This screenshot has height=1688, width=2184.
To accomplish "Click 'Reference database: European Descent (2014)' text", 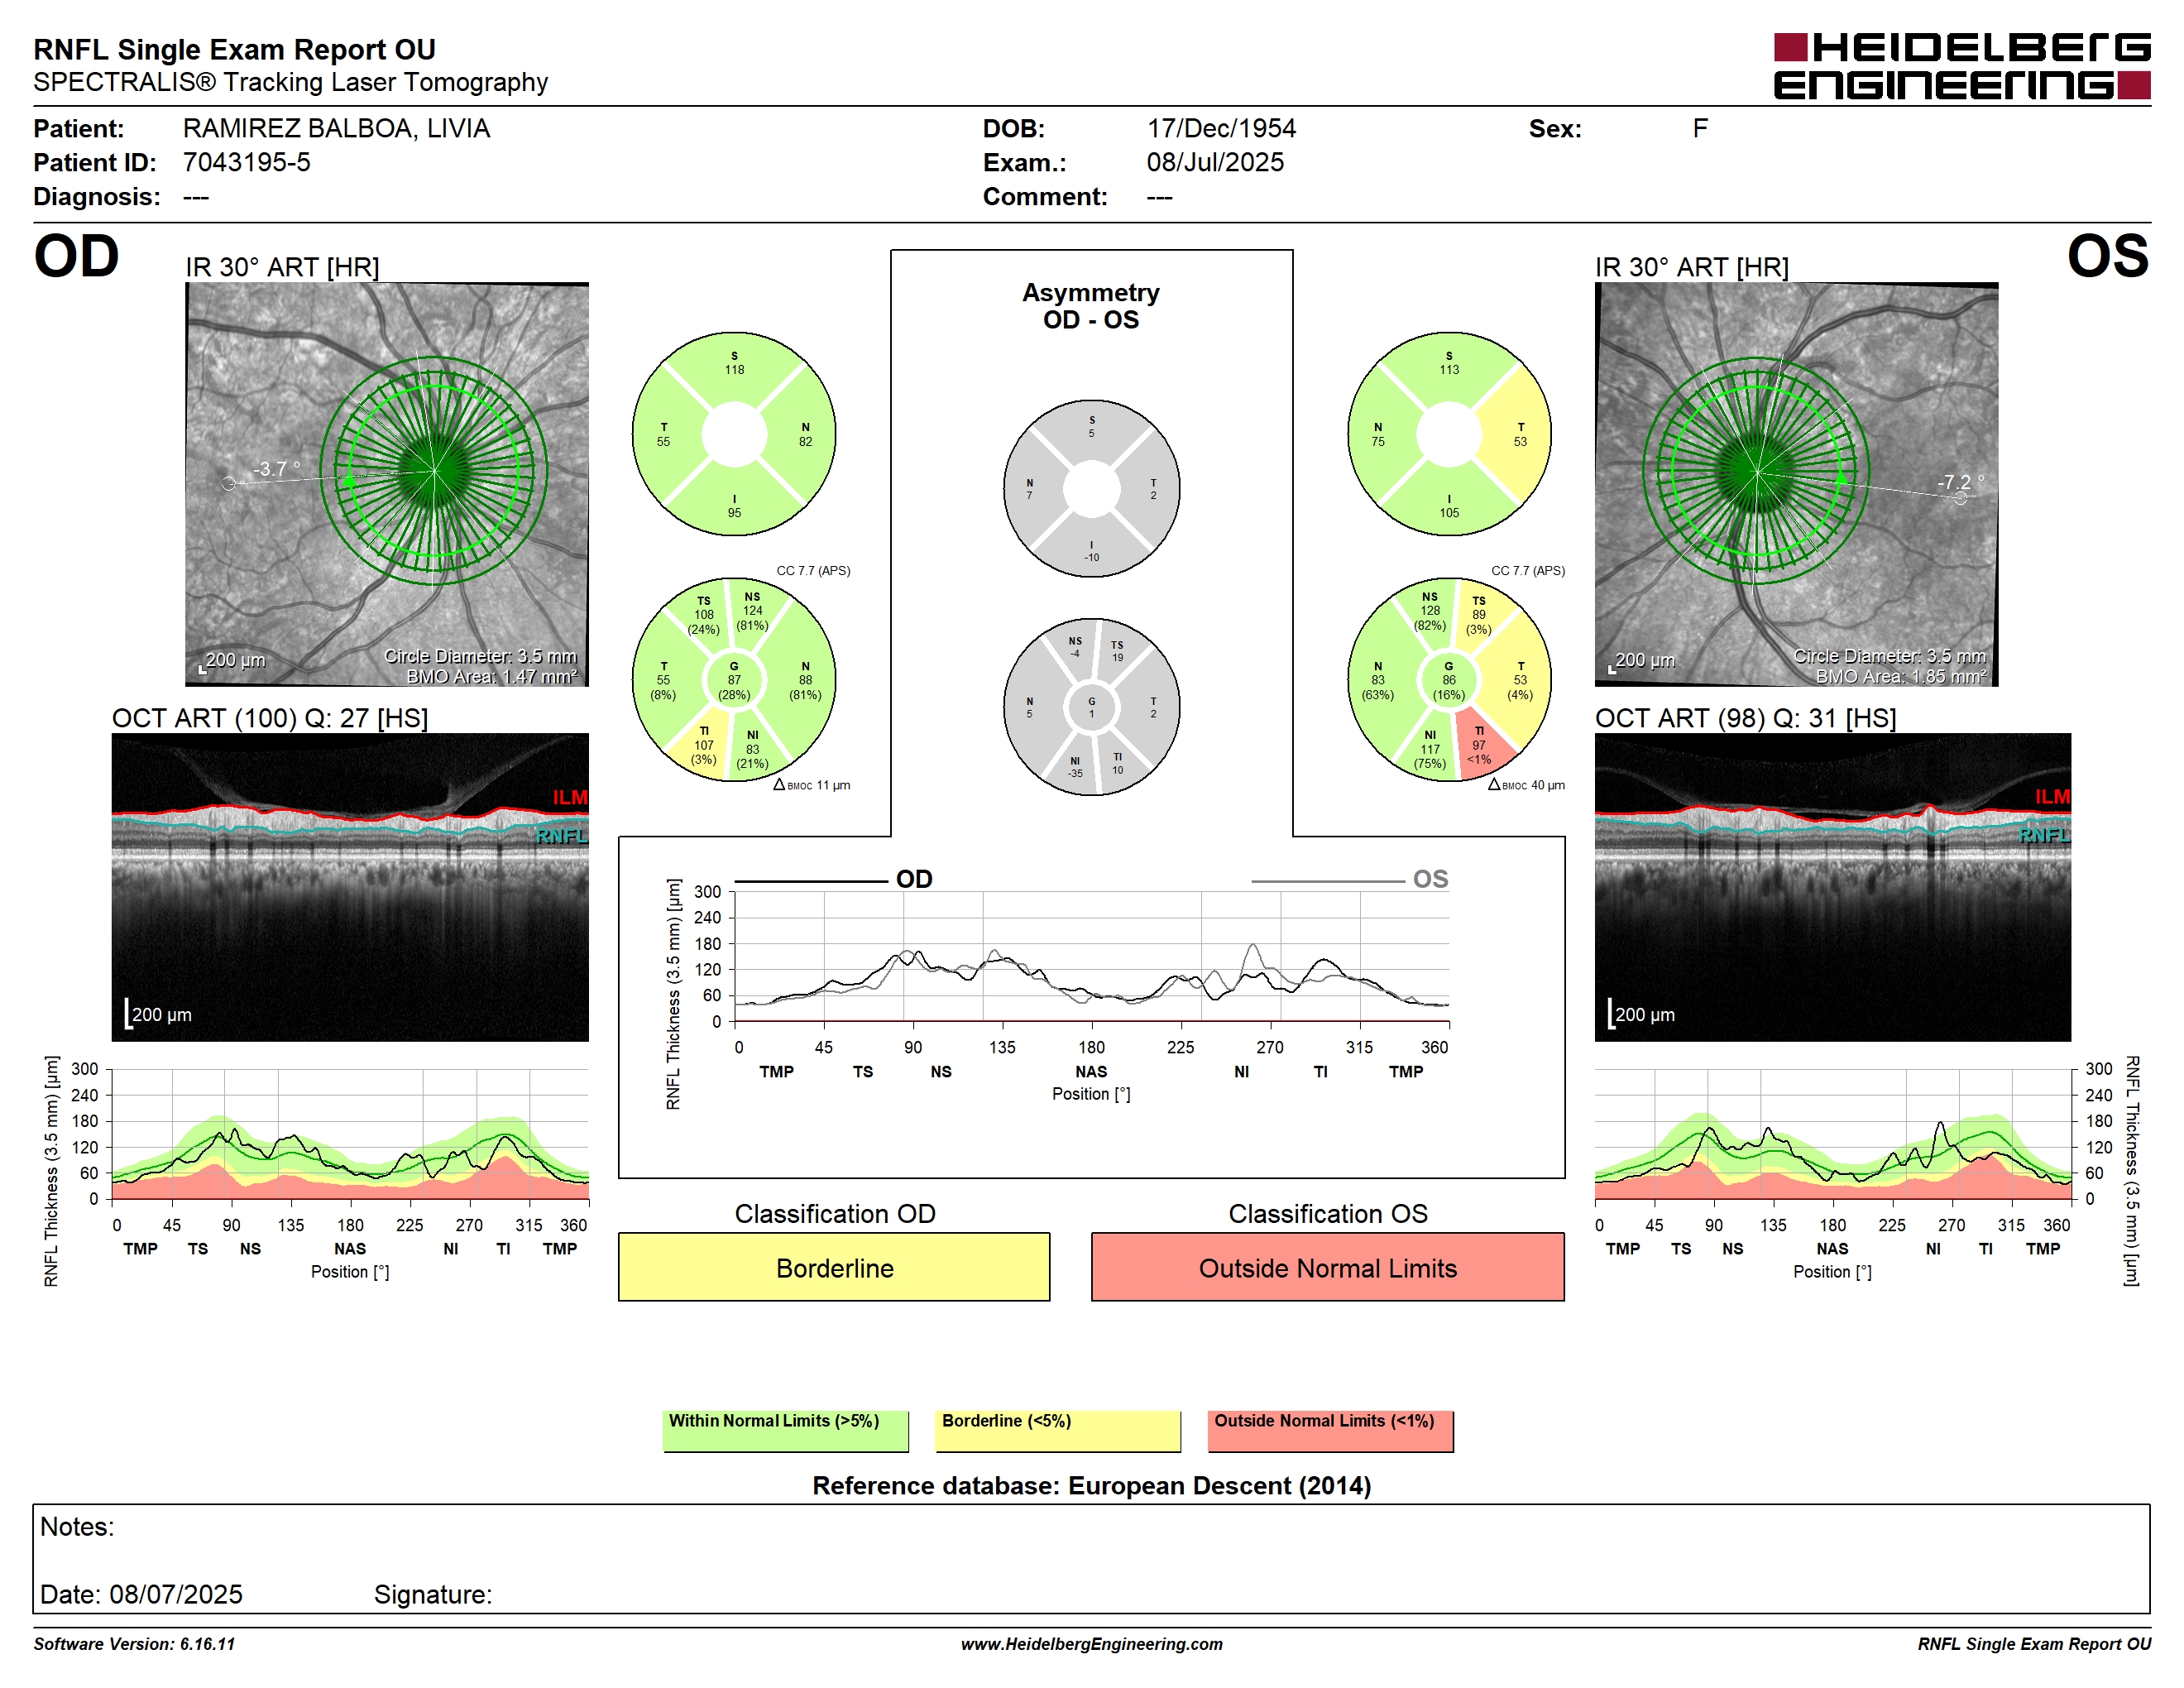I will coord(1091,1486).
